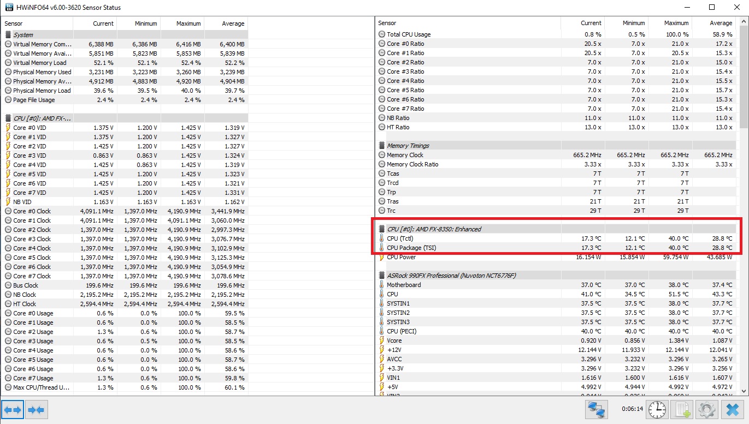Close sensors with the blue X icon

coord(732,409)
